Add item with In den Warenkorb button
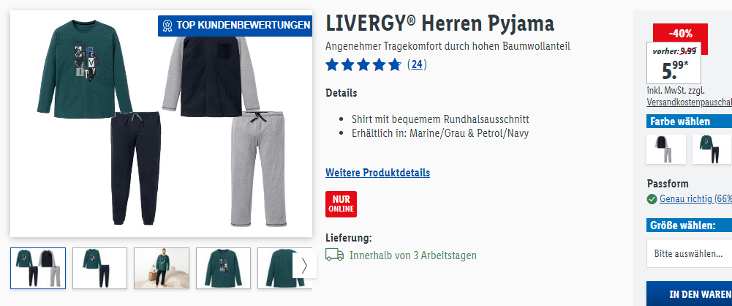732x306 pixels. 689,294
